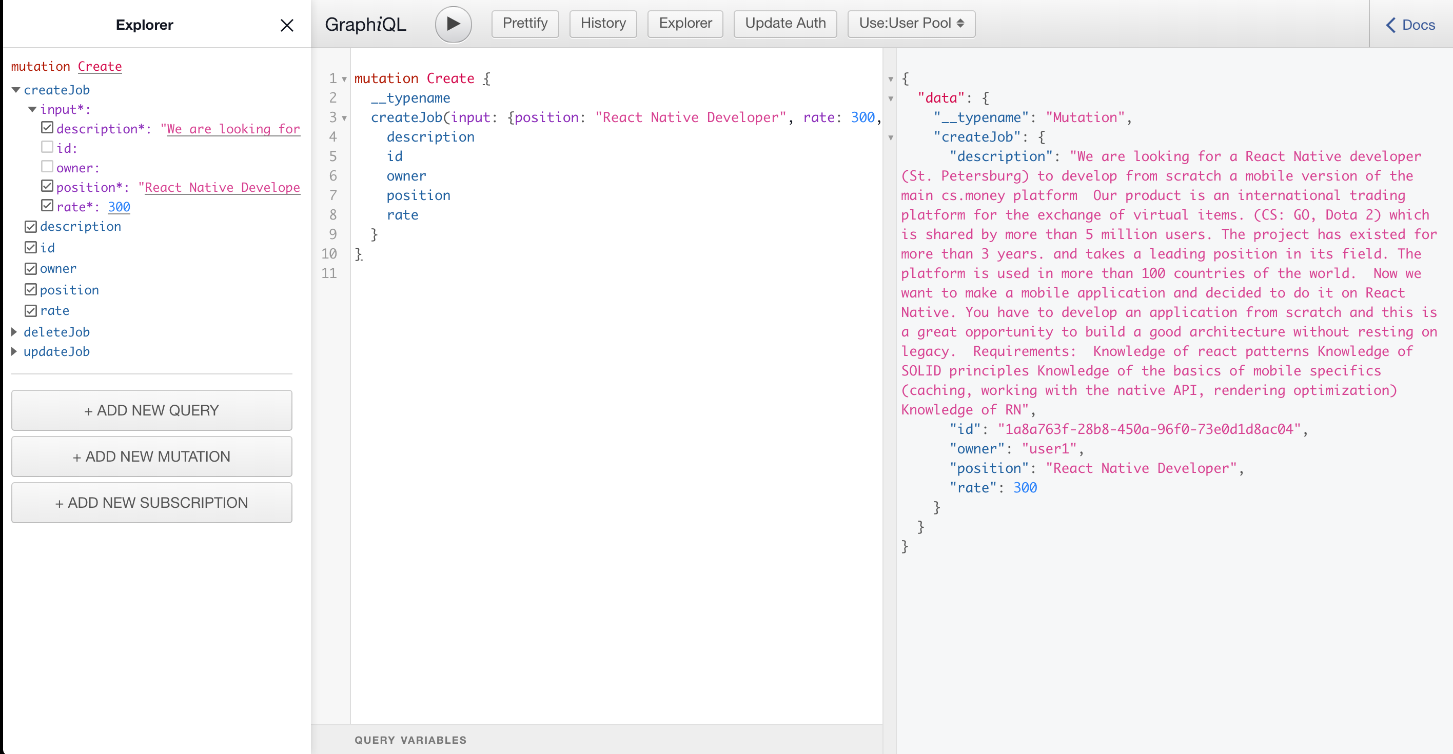The width and height of the screenshot is (1453, 754).
Task: Click the GraphiQL play/run button
Action: point(451,23)
